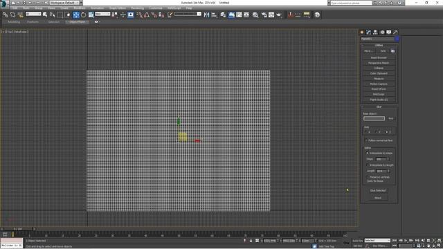This screenshot has height=249, width=443.
Task: Click the Pick base object button
Action: 390,118
